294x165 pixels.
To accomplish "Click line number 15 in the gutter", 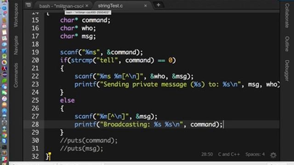I will [35, 20].
